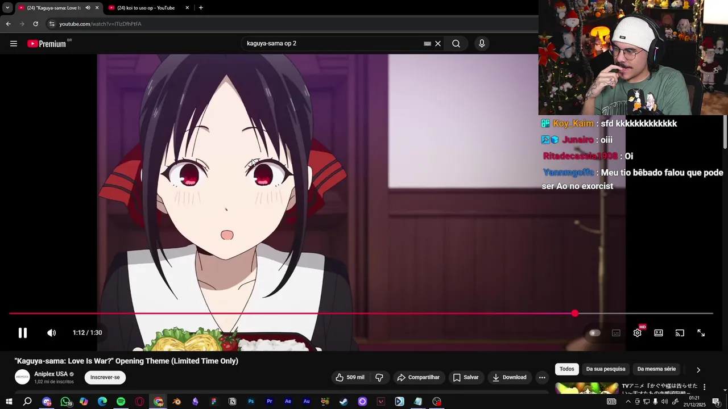Open Premiere Pro from the taskbar
This screenshot has width=728, height=409.
pos(270,402)
